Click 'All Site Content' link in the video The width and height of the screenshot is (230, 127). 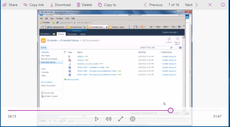click(49, 96)
